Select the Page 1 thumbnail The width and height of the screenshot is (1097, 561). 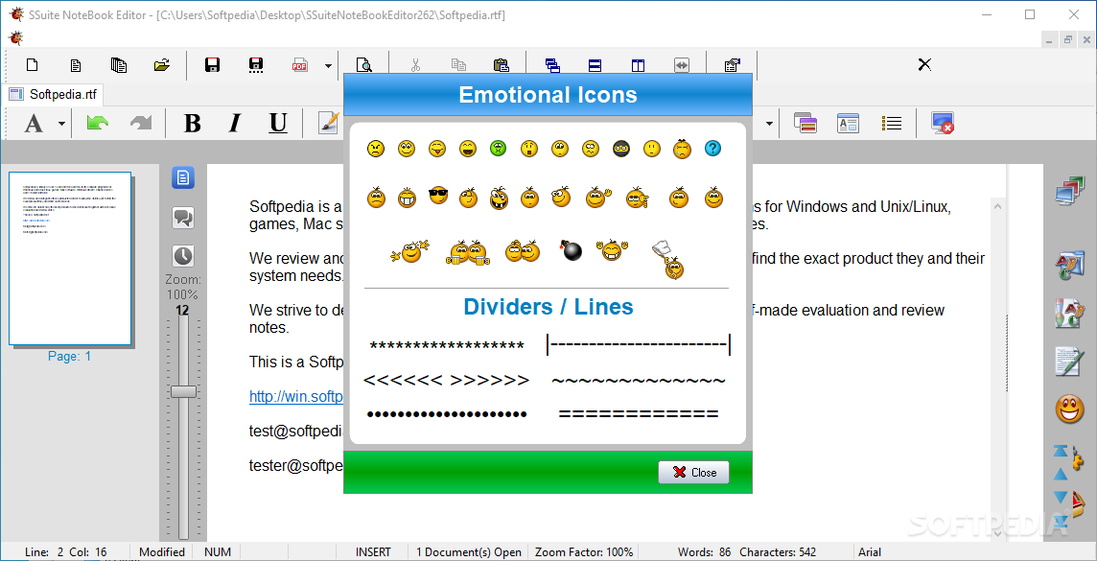point(70,259)
